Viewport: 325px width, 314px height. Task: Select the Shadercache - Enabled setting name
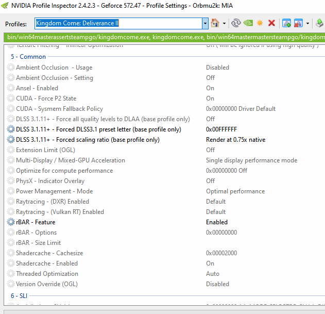(47, 263)
